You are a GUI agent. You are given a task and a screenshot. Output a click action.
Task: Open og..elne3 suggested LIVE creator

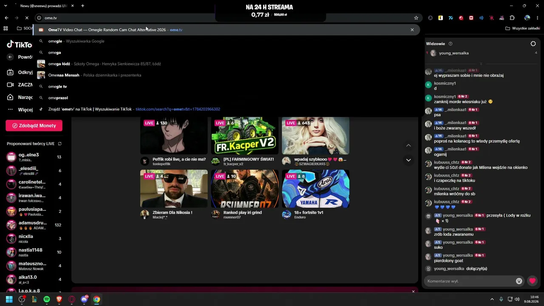coord(34,157)
